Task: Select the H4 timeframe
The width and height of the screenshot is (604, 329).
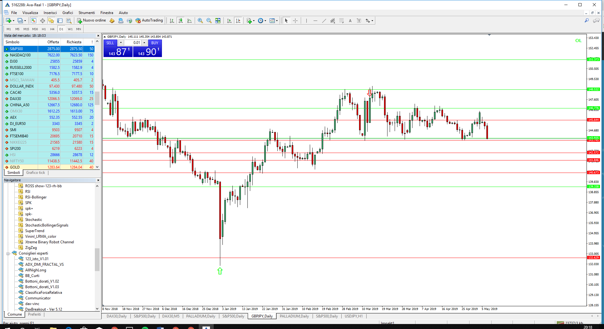Action: 52,29
